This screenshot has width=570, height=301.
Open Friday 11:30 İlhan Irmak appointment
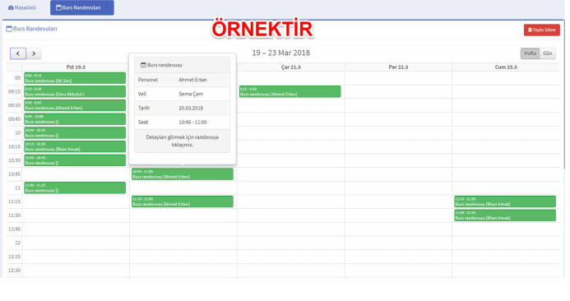click(505, 215)
